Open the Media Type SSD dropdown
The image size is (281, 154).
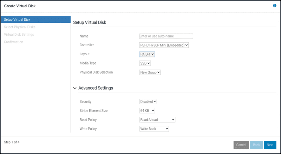145,63
